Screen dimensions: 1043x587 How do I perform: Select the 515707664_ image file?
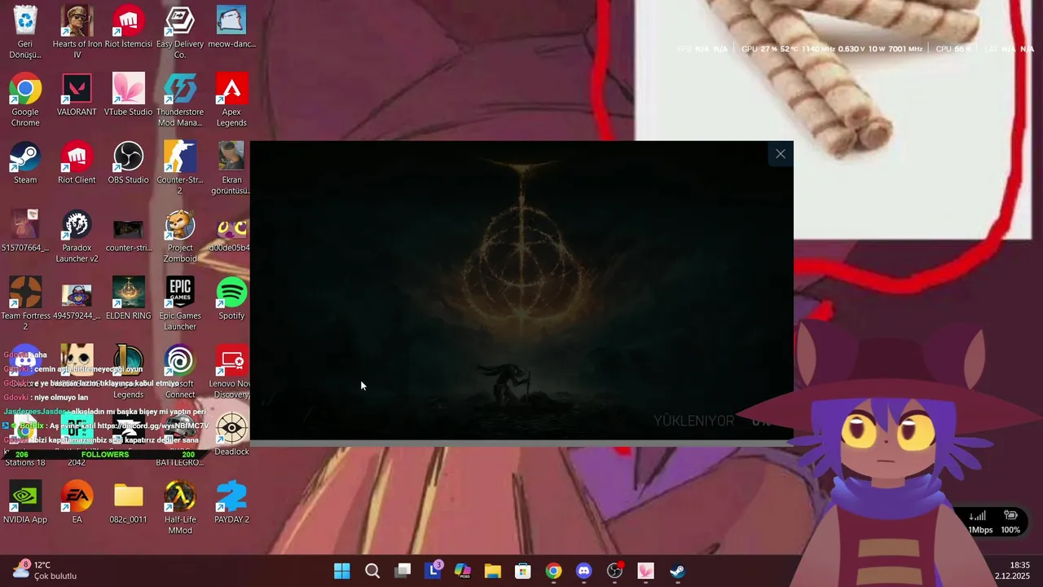(x=25, y=231)
